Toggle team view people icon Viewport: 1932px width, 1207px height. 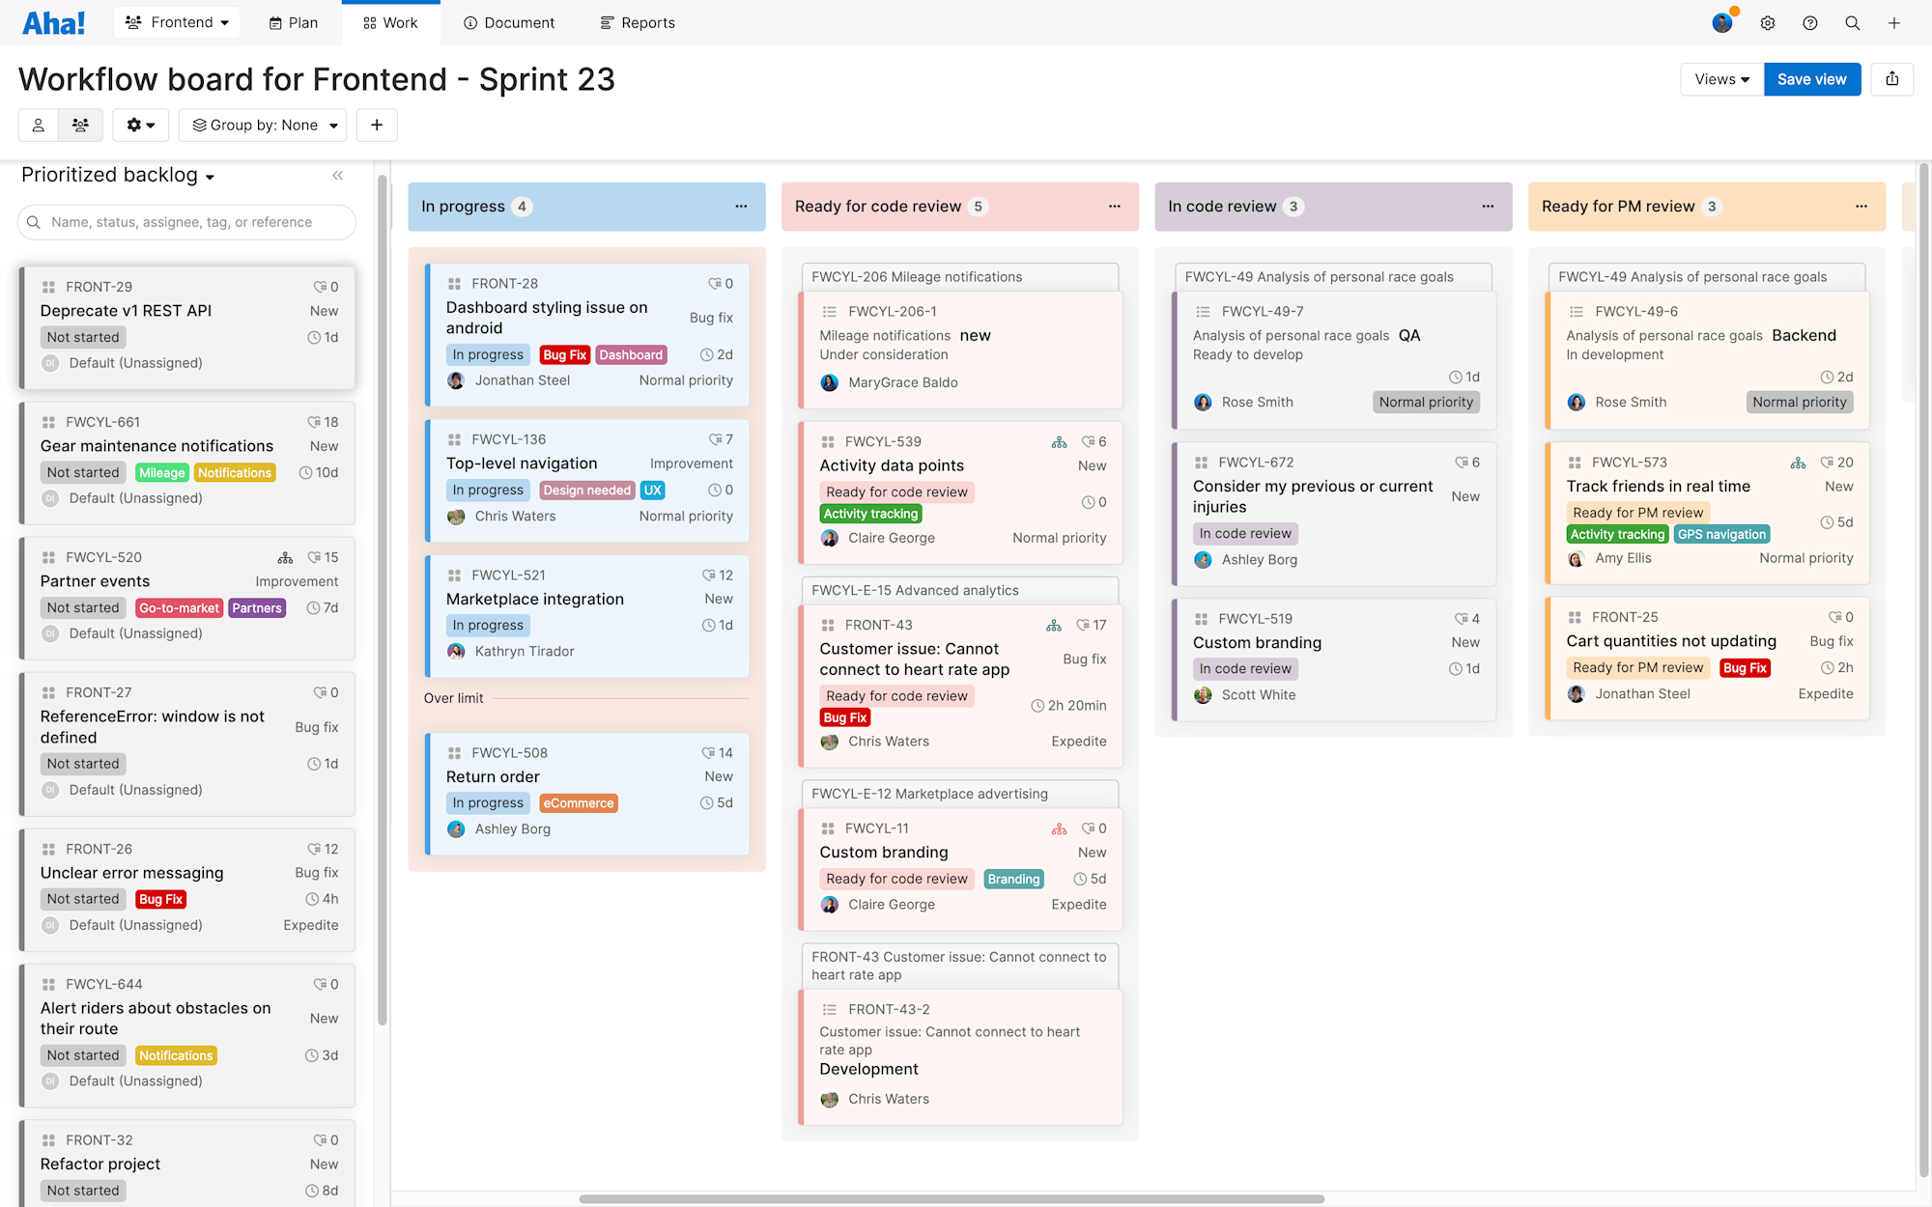80,125
